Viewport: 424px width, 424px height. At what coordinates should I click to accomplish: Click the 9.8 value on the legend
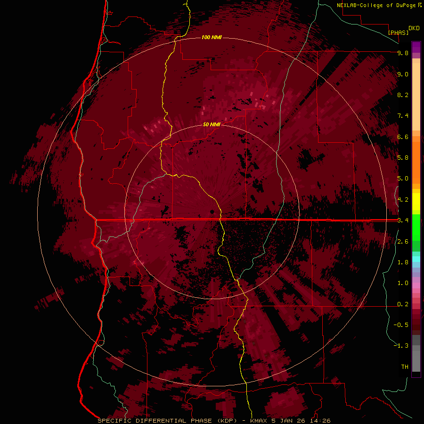[403, 53]
